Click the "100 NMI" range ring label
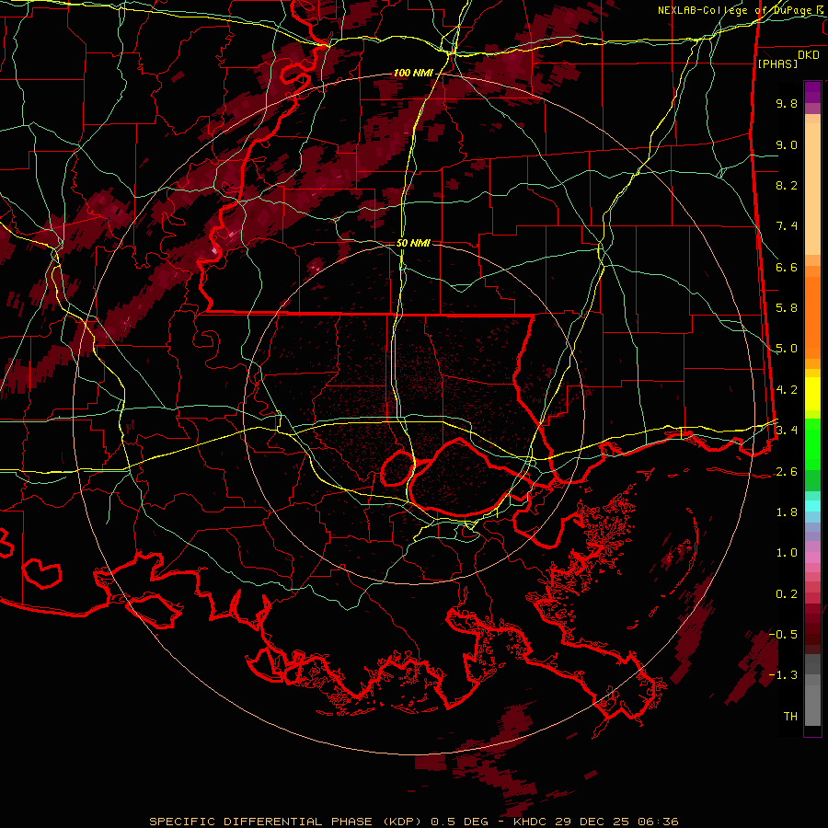 (412, 73)
